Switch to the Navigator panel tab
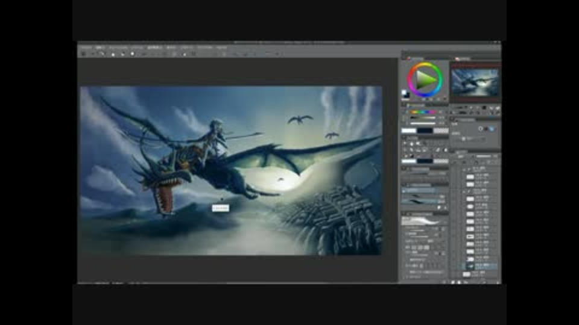The image size is (579, 325). 463,58
